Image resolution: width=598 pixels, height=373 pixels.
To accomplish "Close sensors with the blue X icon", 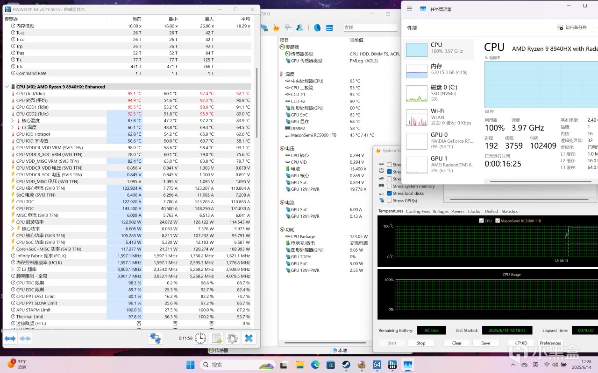I will (x=249, y=338).
